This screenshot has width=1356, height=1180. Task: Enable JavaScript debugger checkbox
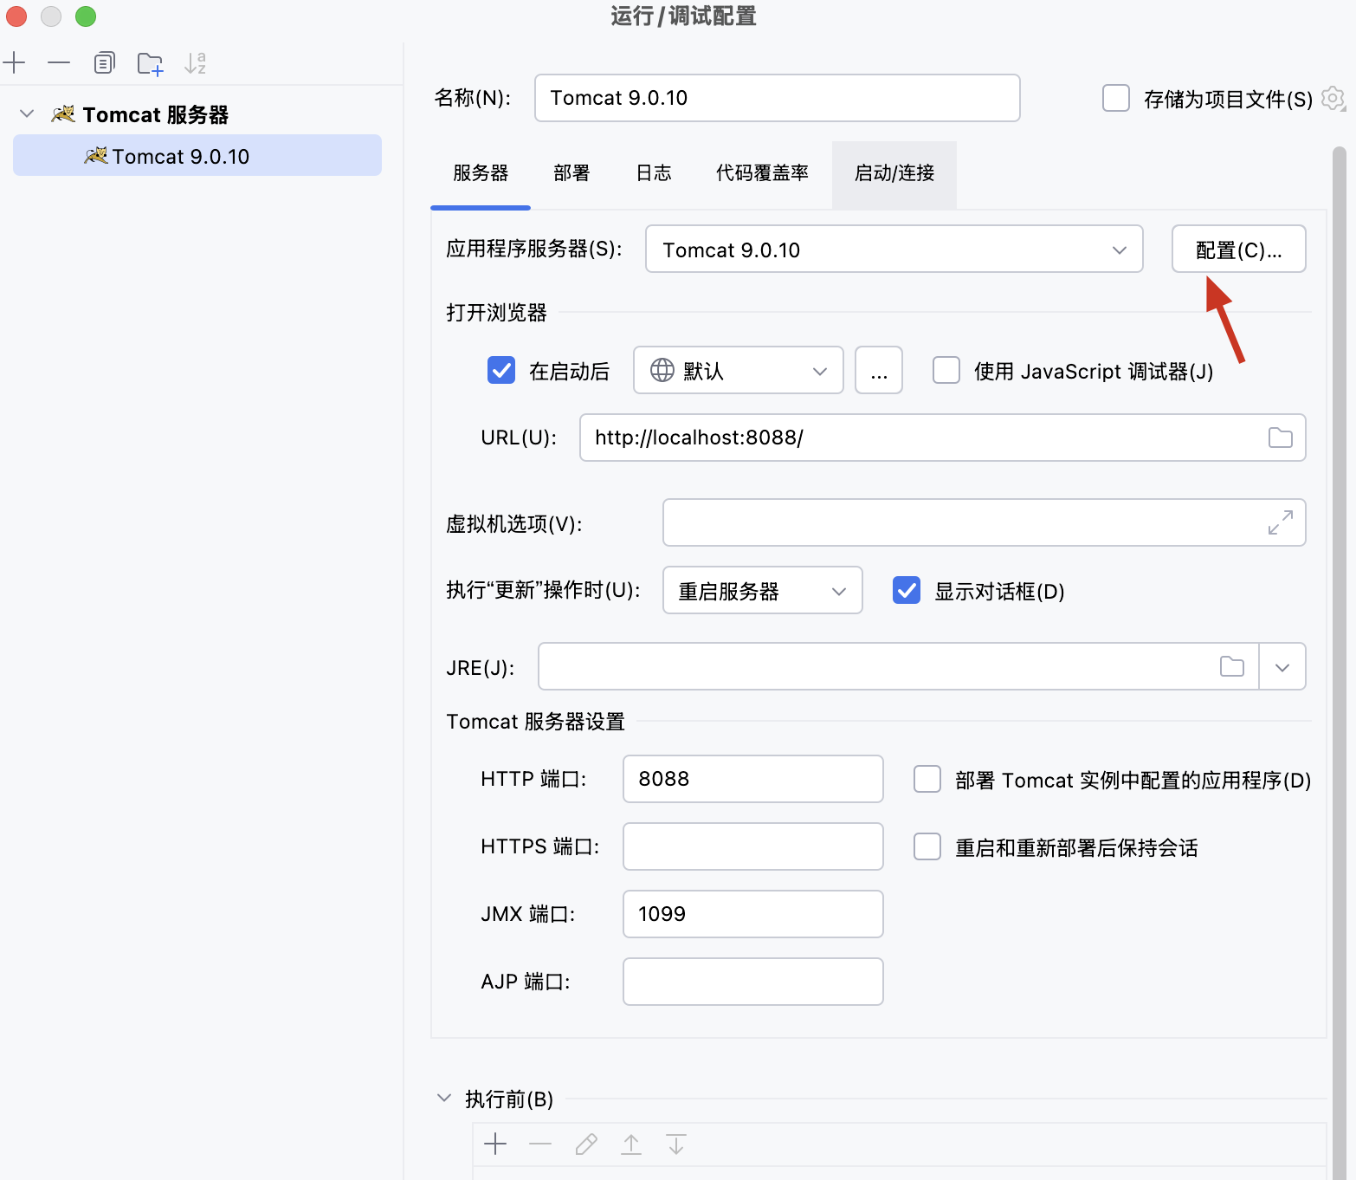click(x=946, y=370)
